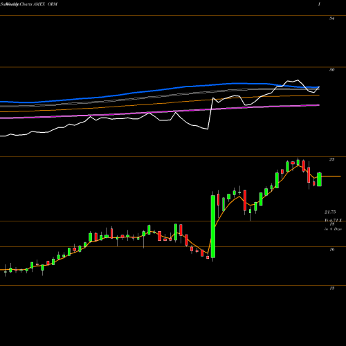The image size is (346, 346).
Task: Click the 21.75 price value label
Action: tap(330, 212)
